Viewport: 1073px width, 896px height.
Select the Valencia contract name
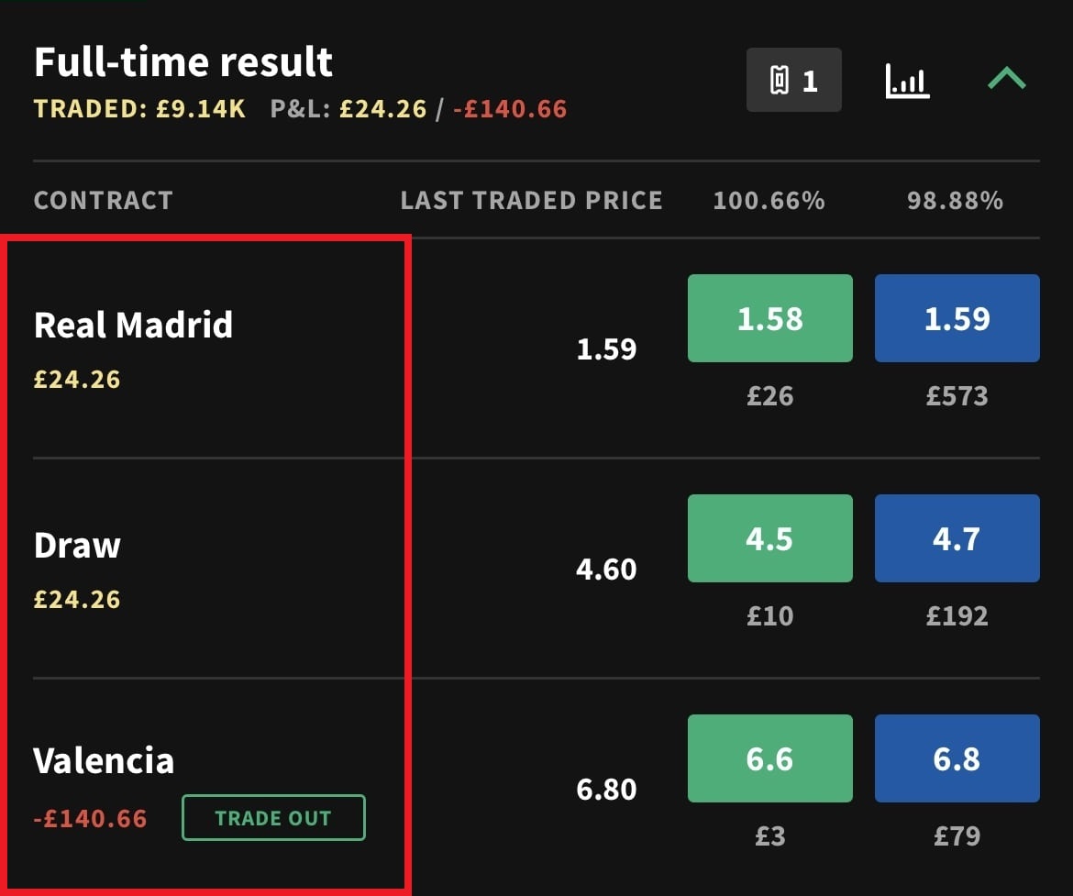(104, 760)
